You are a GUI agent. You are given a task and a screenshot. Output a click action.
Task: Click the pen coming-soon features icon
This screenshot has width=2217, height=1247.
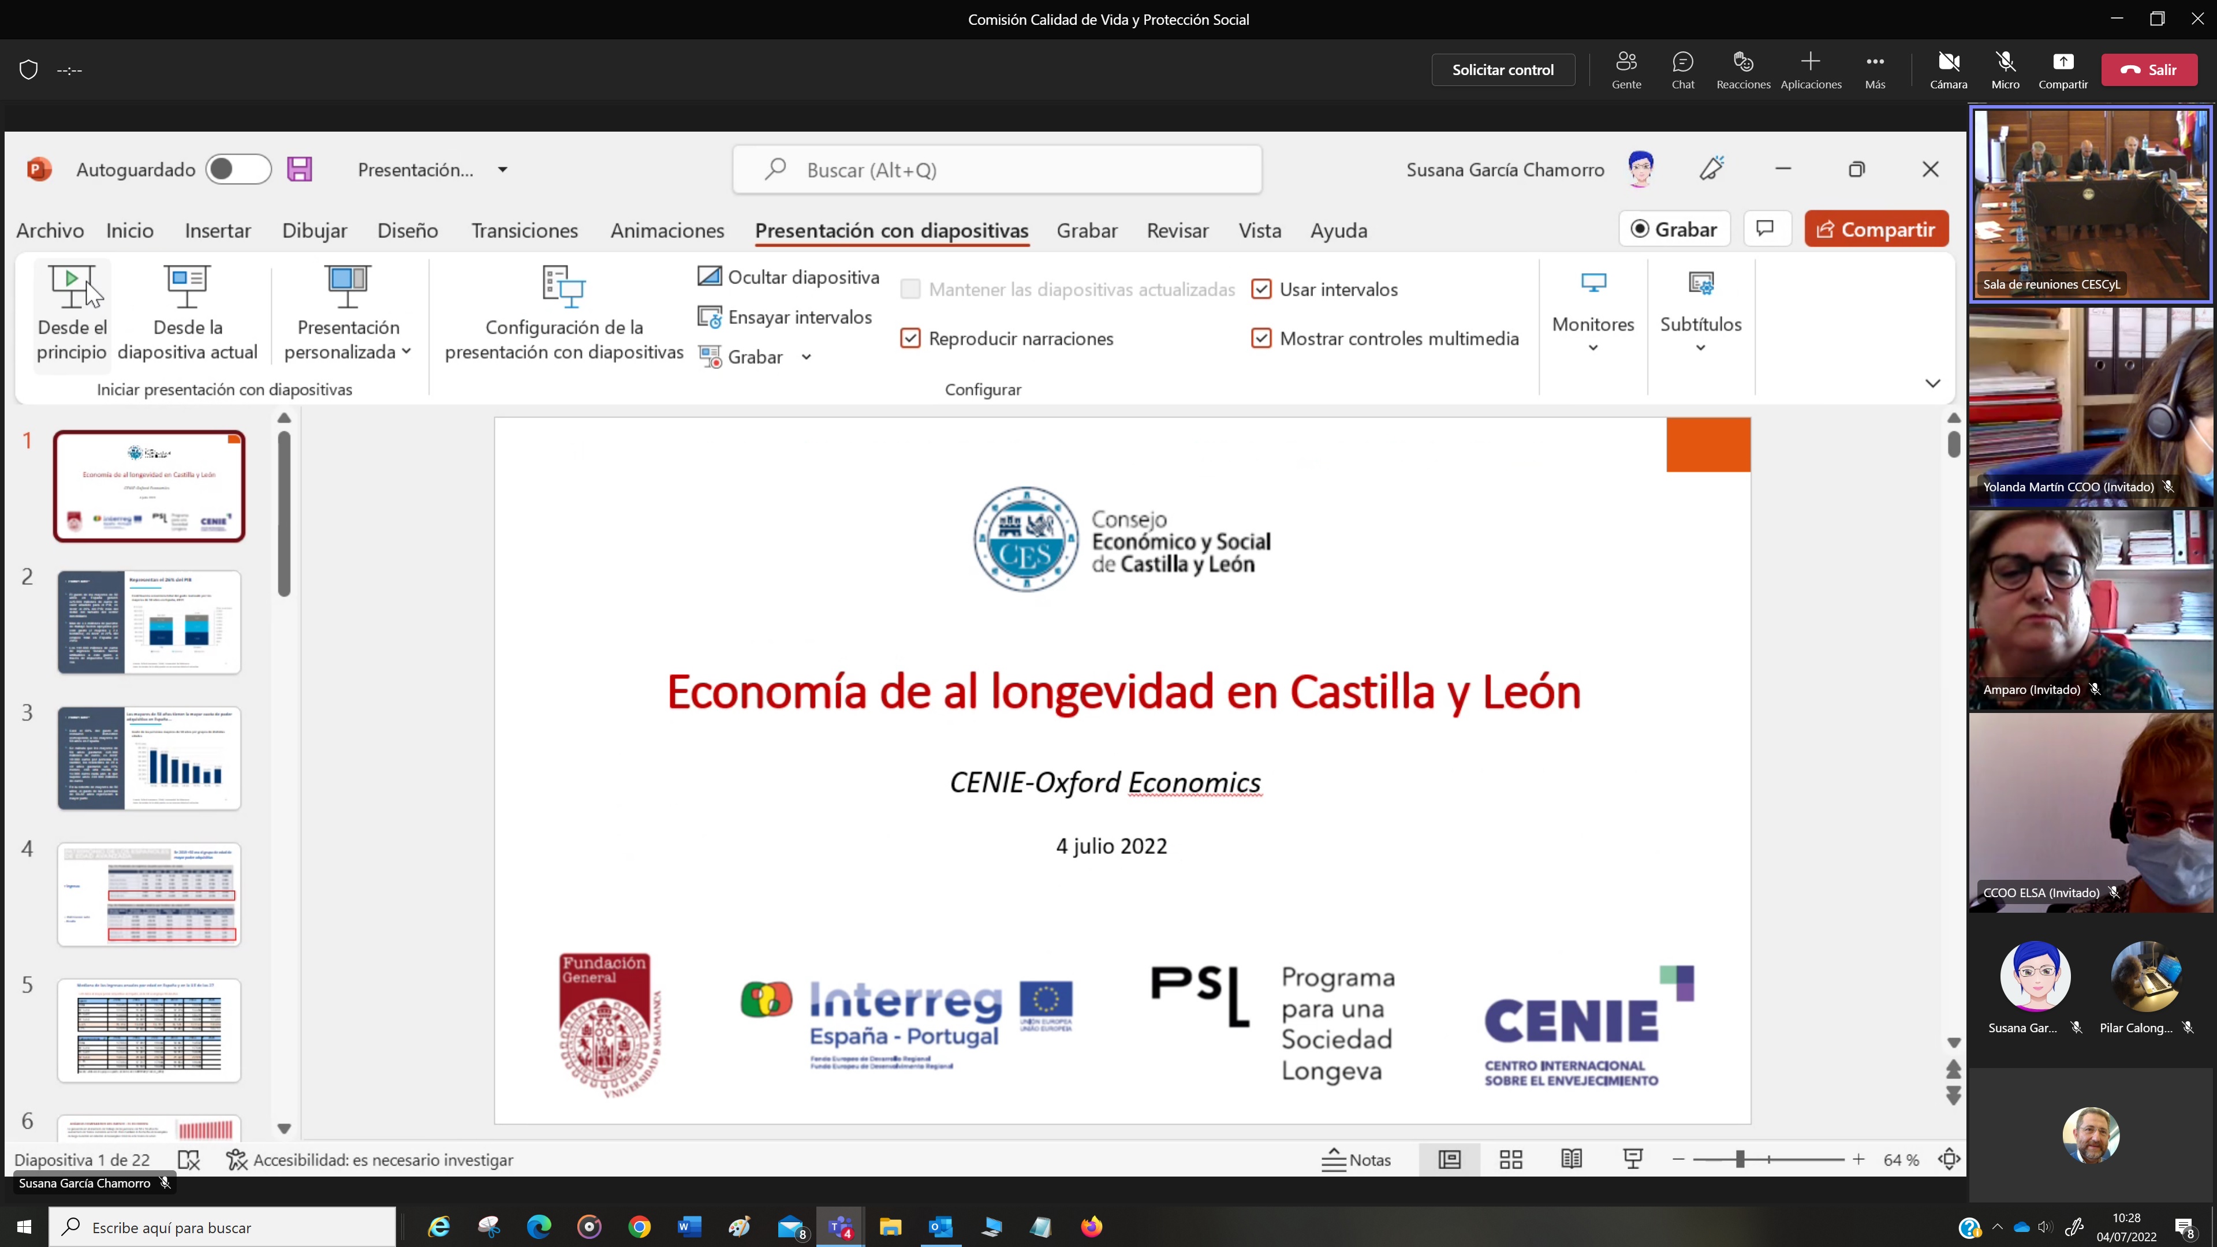(1712, 169)
